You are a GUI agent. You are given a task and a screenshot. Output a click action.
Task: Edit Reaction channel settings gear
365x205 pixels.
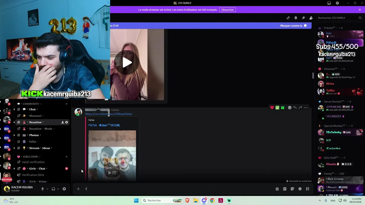pyautogui.click(x=66, y=122)
